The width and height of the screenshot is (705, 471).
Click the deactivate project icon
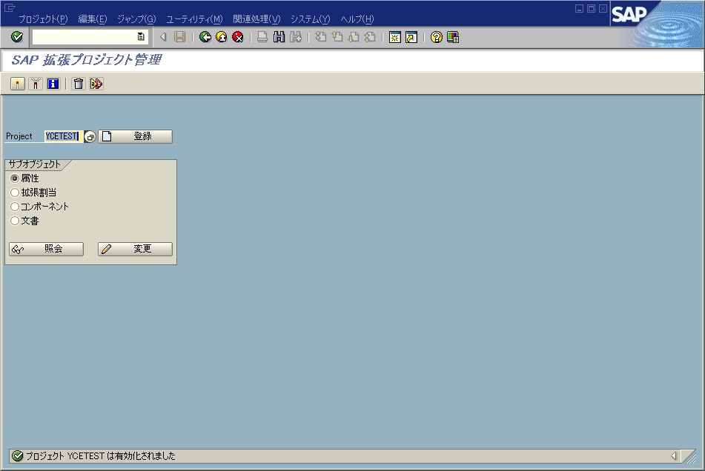pos(34,84)
